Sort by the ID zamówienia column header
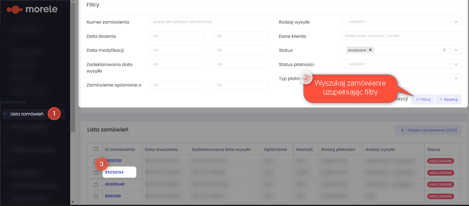 (x=120, y=149)
